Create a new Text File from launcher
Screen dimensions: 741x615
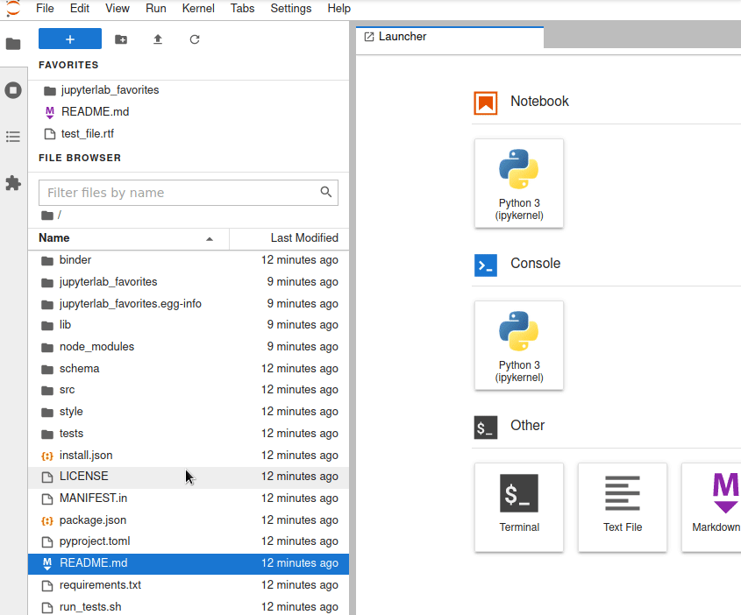pos(623,507)
